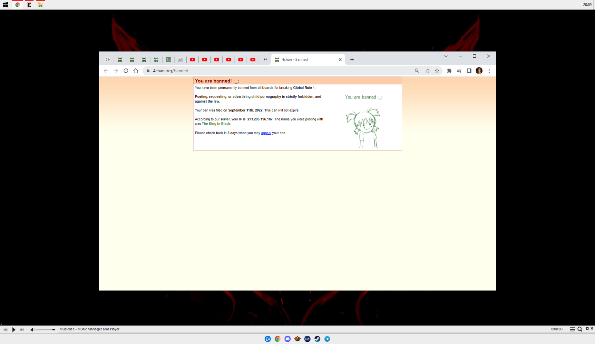Start playback in MusicBee

[x=14, y=330]
